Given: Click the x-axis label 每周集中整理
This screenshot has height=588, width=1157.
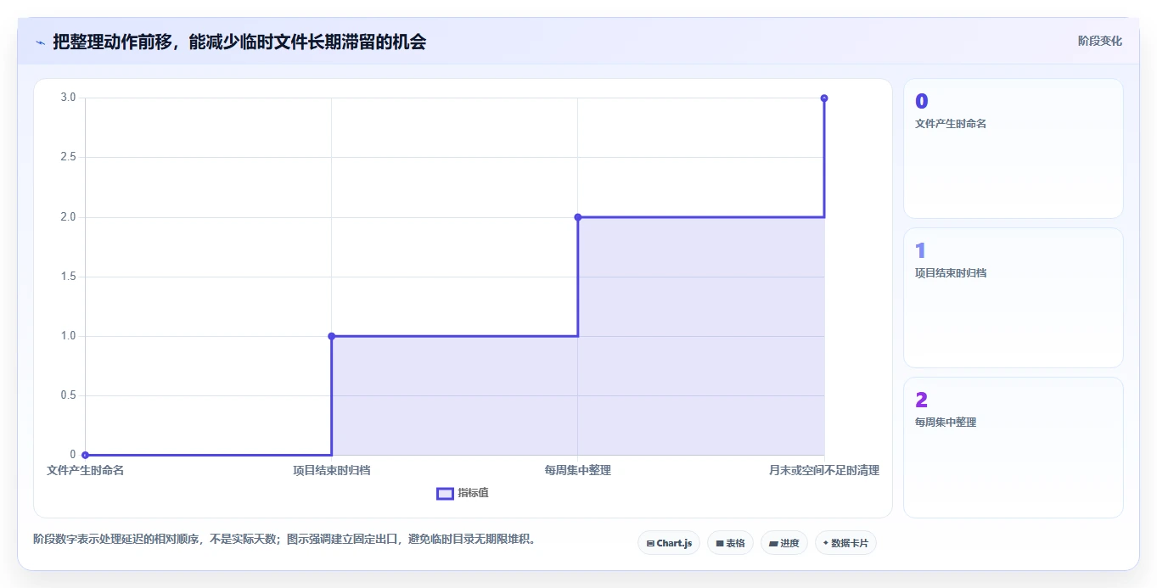Looking at the screenshot, I should tap(578, 470).
